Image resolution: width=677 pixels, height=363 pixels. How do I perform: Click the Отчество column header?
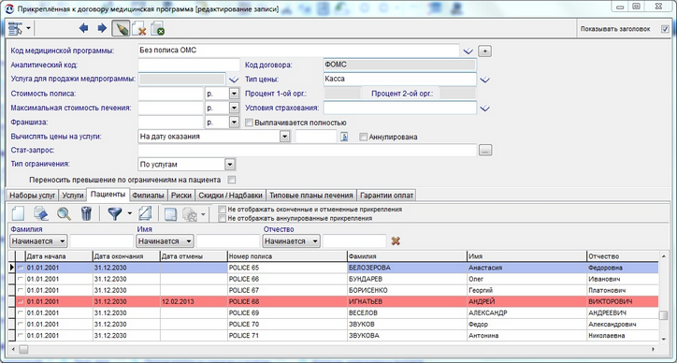pyautogui.click(x=623, y=256)
